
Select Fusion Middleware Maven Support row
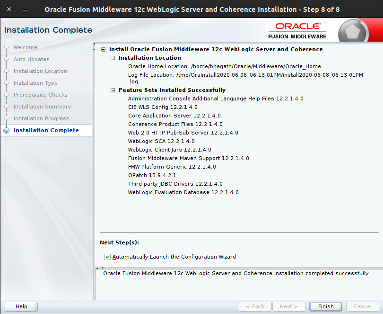(189, 158)
